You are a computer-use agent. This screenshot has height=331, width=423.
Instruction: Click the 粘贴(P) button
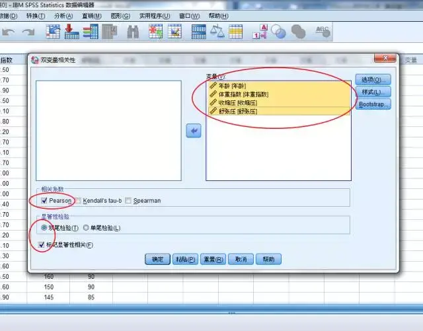point(185,259)
